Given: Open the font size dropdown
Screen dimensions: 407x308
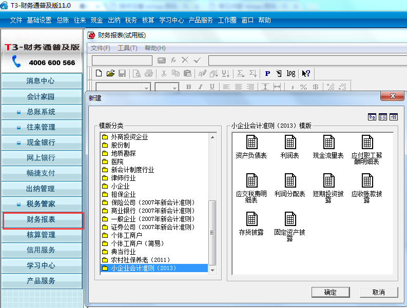Looking at the screenshot, I should tap(175, 88).
